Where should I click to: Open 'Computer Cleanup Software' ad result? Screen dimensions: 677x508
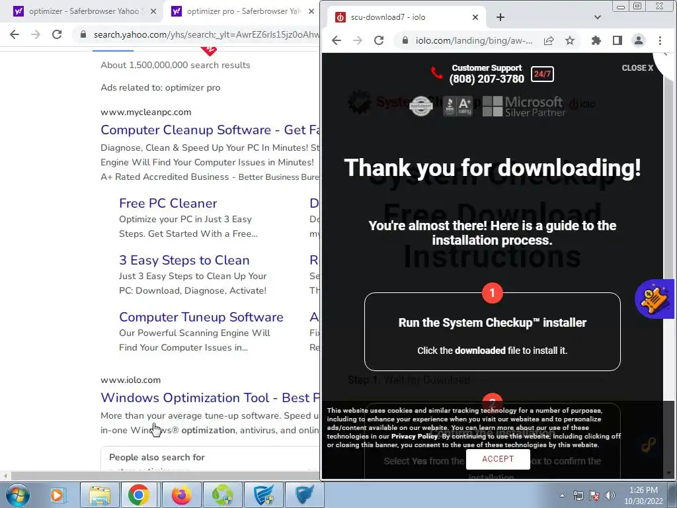click(x=210, y=130)
